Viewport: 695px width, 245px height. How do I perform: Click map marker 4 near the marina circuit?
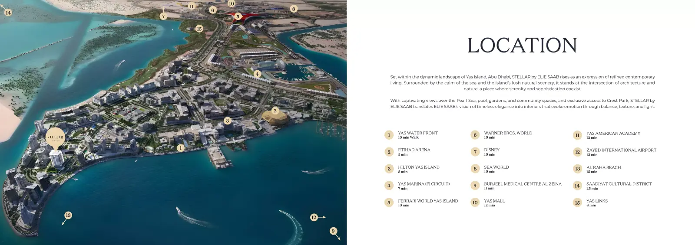pyautogui.click(x=257, y=74)
